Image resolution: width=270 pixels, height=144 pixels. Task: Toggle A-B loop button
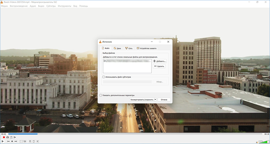point(11,137)
